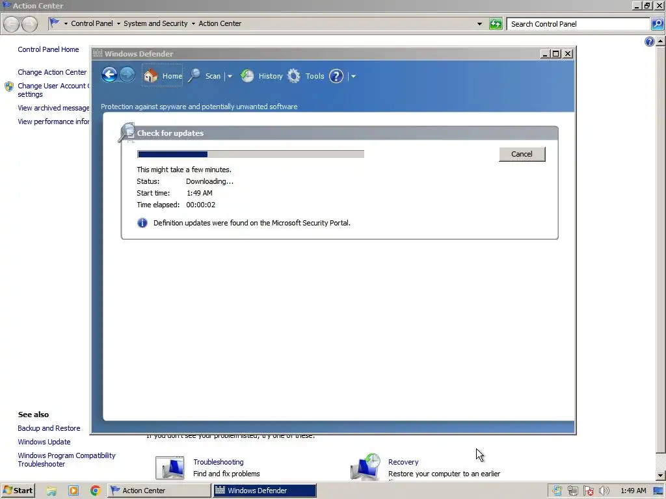Viewport: 666px width, 499px height.
Task: Select Control Panel breadcrumb
Action: [92, 23]
